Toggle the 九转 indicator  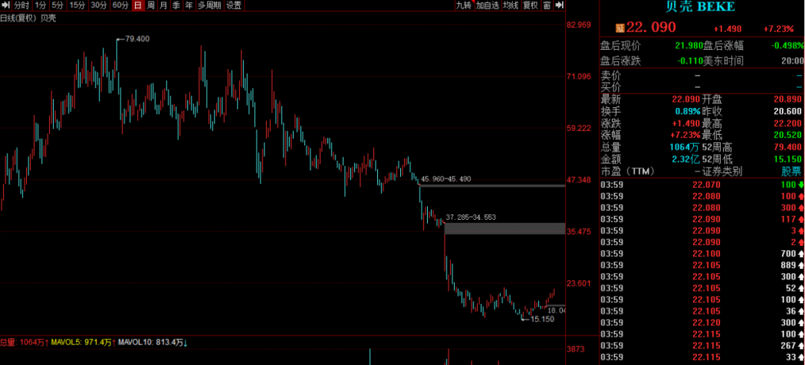tap(463, 6)
